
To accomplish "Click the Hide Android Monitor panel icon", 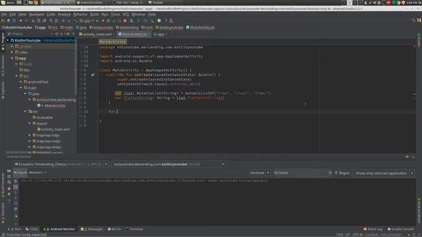I will coord(413,157).
